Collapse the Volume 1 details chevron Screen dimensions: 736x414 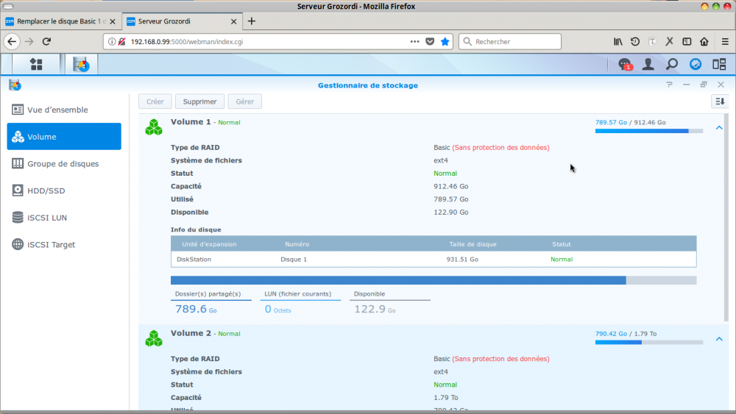719,127
